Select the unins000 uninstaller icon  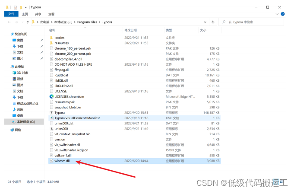(x=51, y=129)
